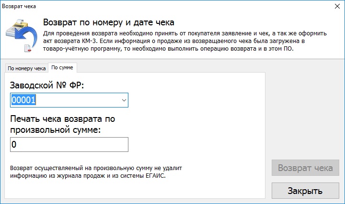Click the selected 00001 value in combo box

coord(24,100)
